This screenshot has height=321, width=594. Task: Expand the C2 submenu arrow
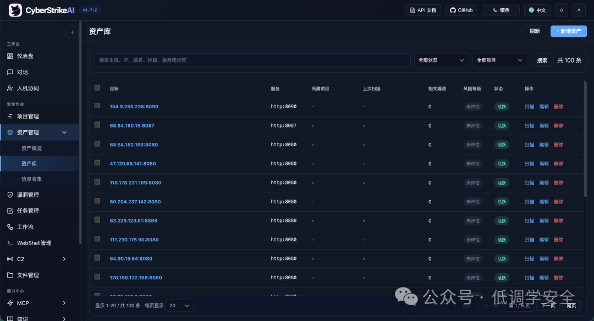(x=64, y=259)
